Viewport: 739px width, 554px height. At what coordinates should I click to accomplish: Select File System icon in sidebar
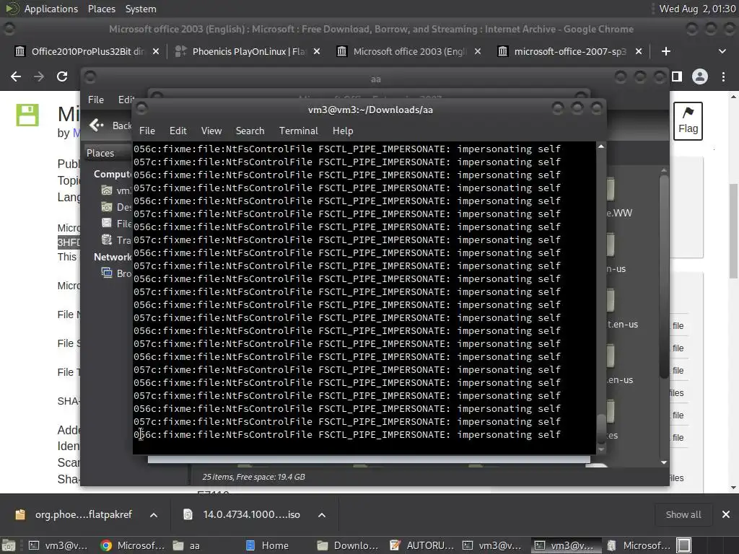(x=107, y=223)
